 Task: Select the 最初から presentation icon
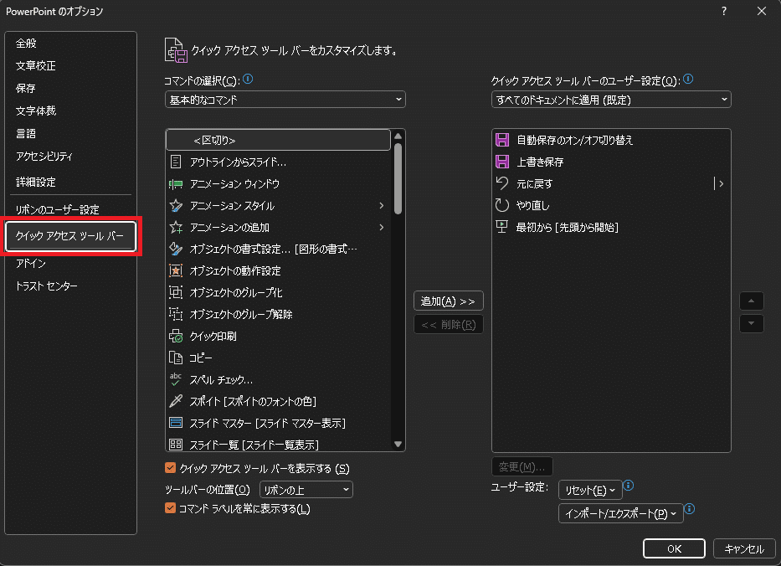tap(502, 227)
